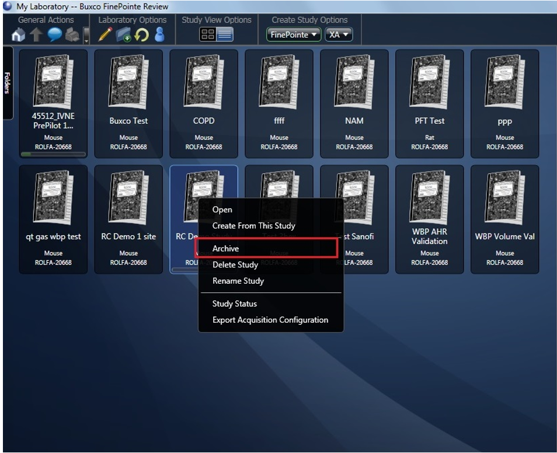
Task: Select the COPD study notebook
Action: [204, 103]
